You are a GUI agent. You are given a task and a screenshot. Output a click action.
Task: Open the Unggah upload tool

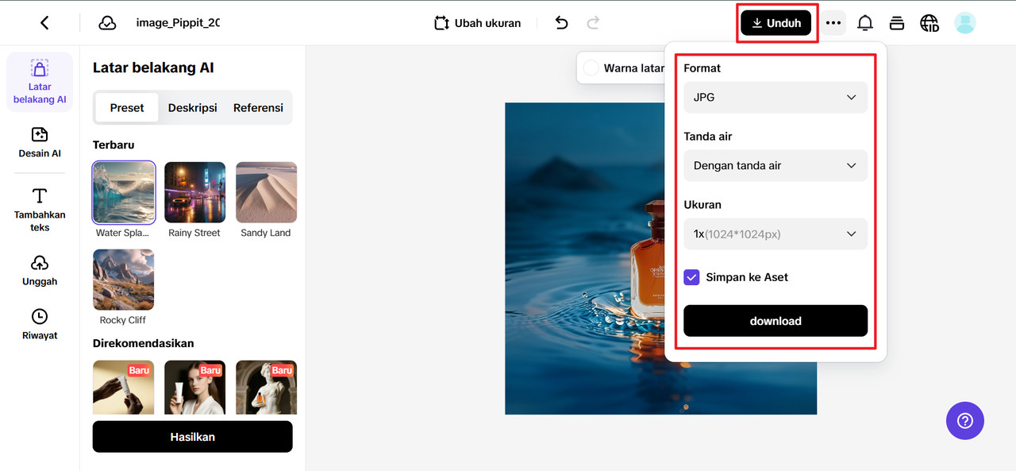pyautogui.click(x=40, y=270)
